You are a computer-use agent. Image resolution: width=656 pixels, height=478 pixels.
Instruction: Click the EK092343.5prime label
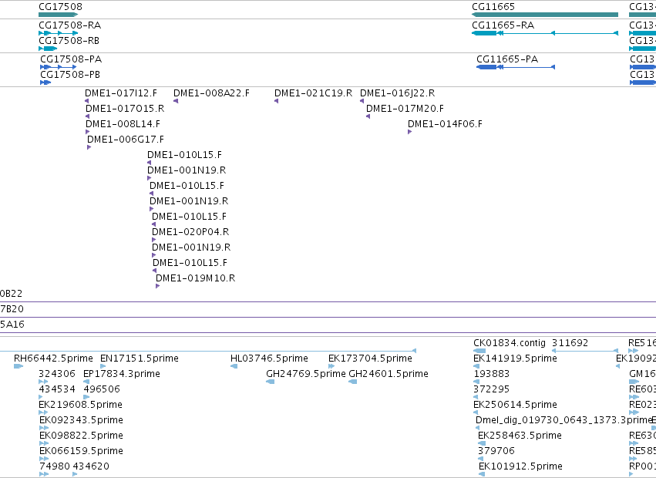[81, 420]
